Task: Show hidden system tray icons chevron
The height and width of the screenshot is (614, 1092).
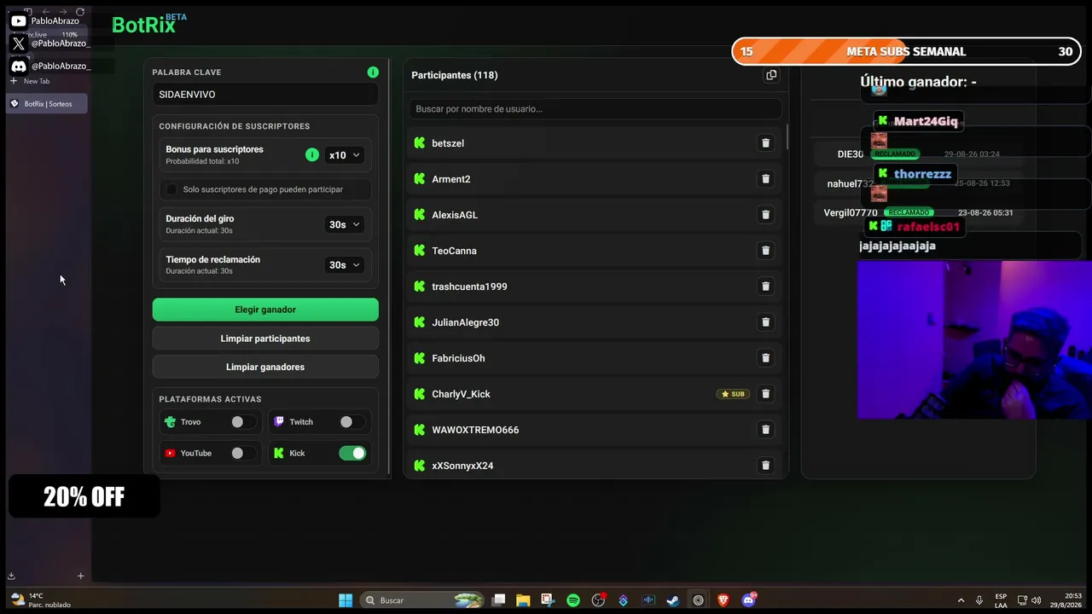Action: [x=961, y=600]
